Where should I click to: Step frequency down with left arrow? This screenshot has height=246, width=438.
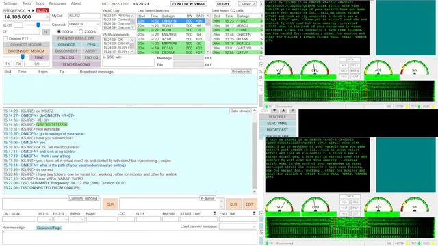[x=29, y=10]
